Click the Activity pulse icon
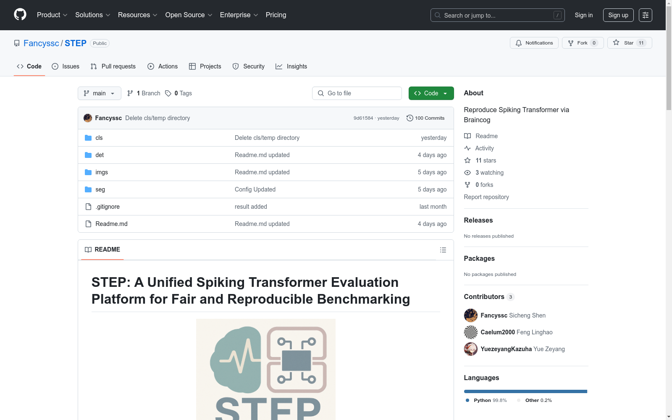The height and width of the screenshot is (420, 672). coord(467,148)
